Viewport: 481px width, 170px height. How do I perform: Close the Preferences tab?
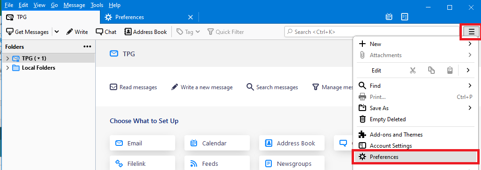190,17
